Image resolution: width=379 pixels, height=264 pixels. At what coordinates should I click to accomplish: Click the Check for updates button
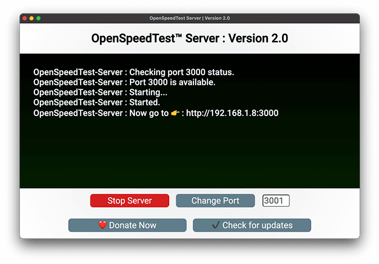[252, 225]
